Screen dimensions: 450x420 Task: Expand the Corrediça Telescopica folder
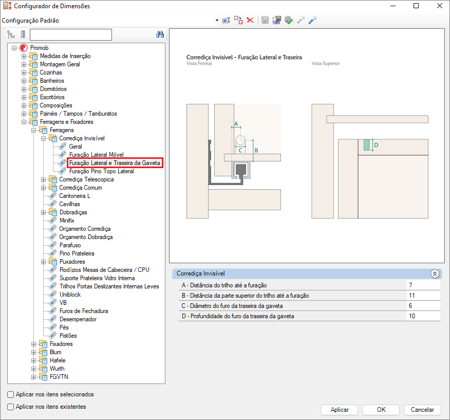(43, 179)
